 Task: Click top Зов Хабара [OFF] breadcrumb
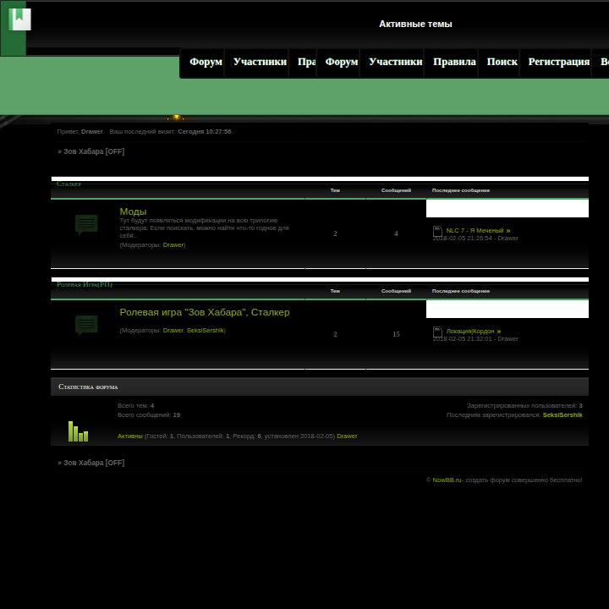coord(94,151)
